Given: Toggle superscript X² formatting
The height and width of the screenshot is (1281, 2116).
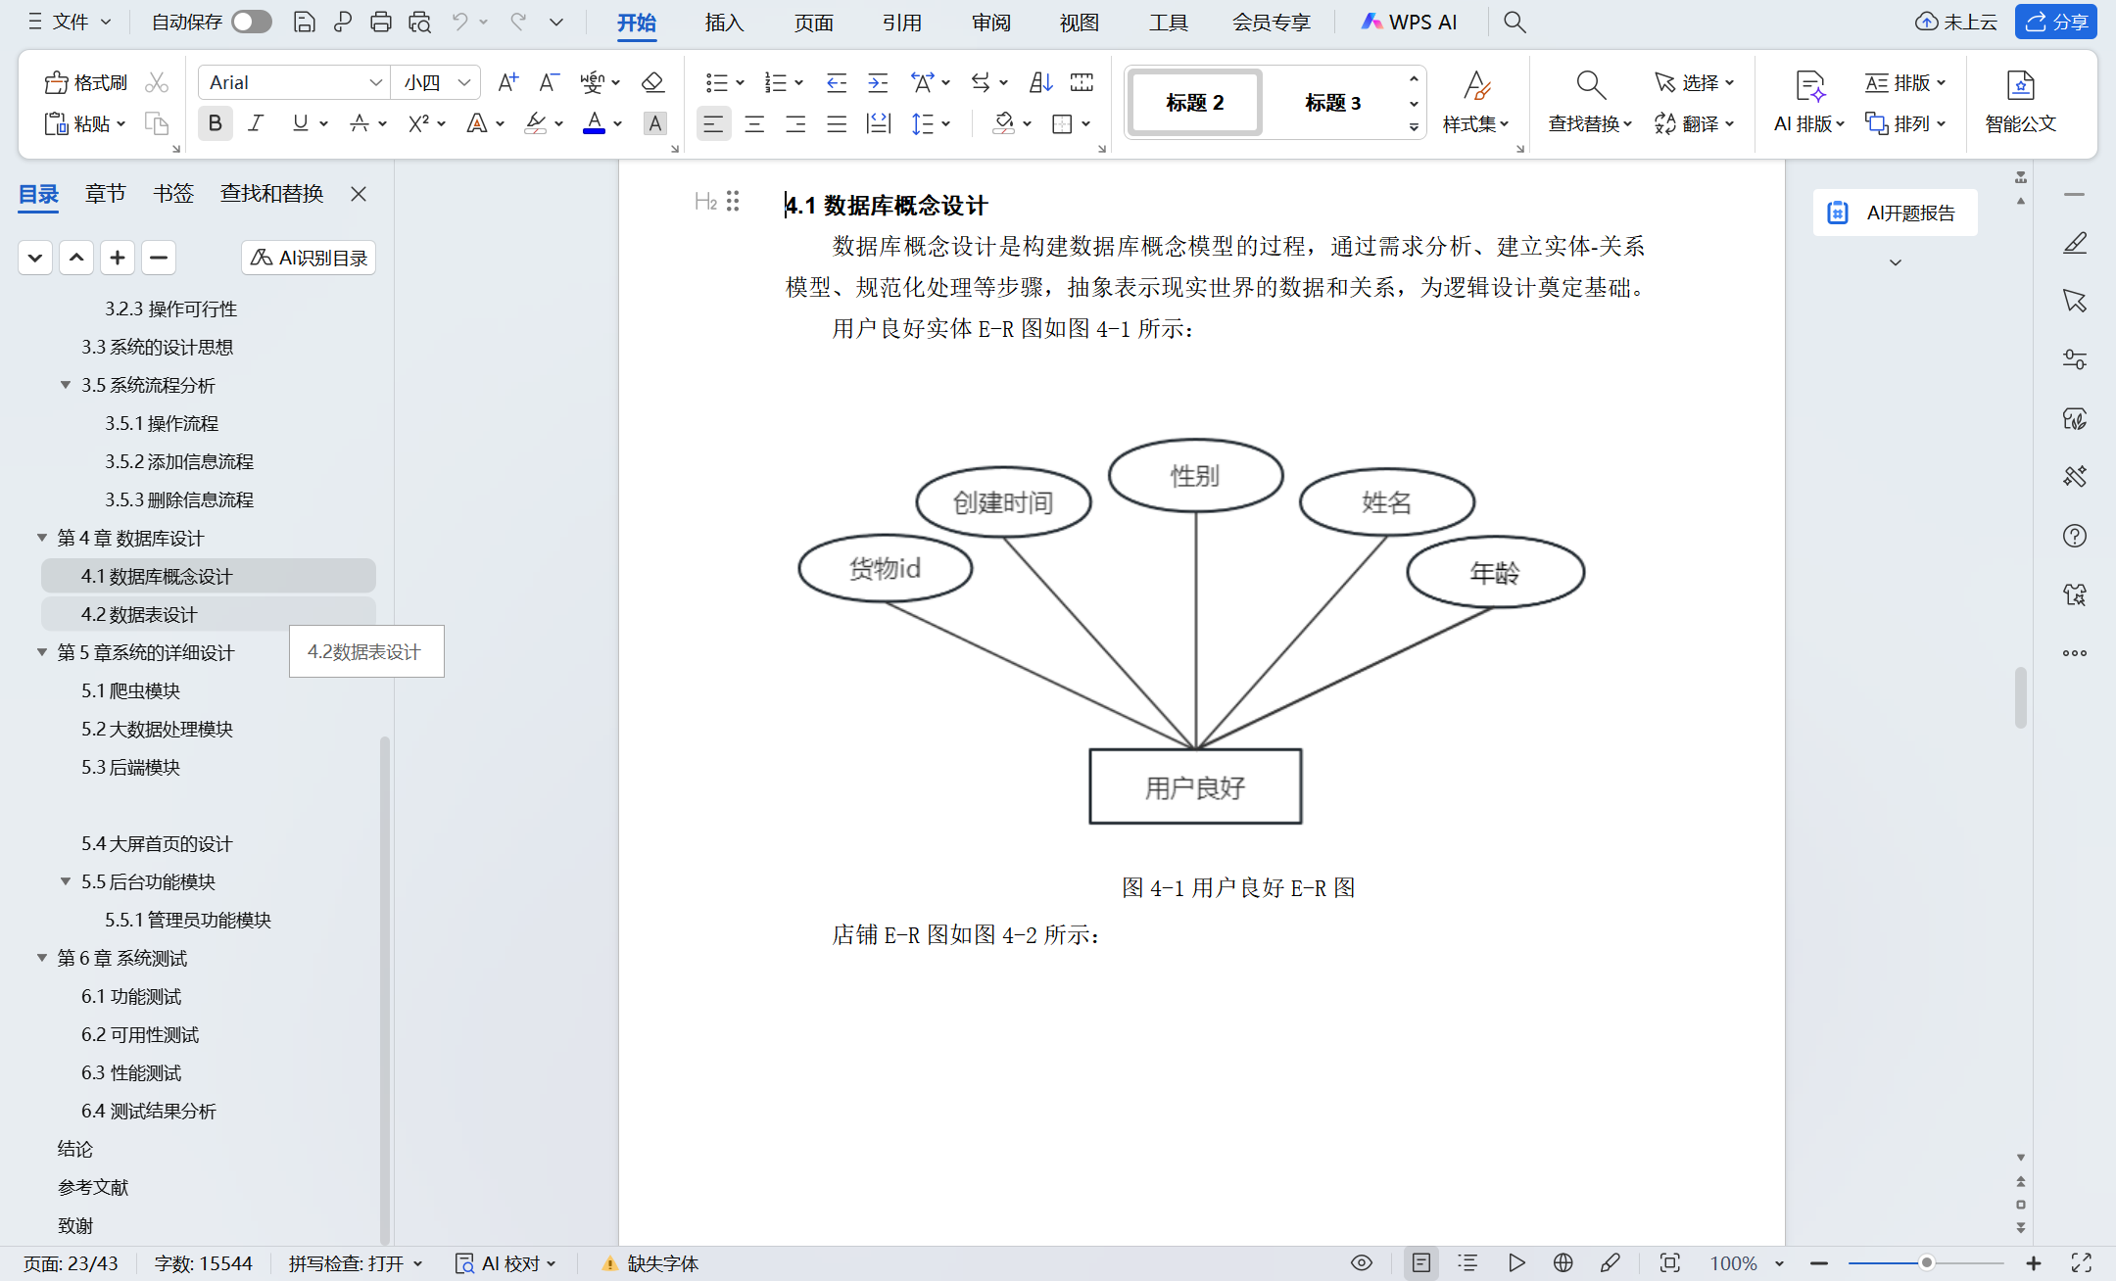Looking at the screenshot, I should click(418, 123).
